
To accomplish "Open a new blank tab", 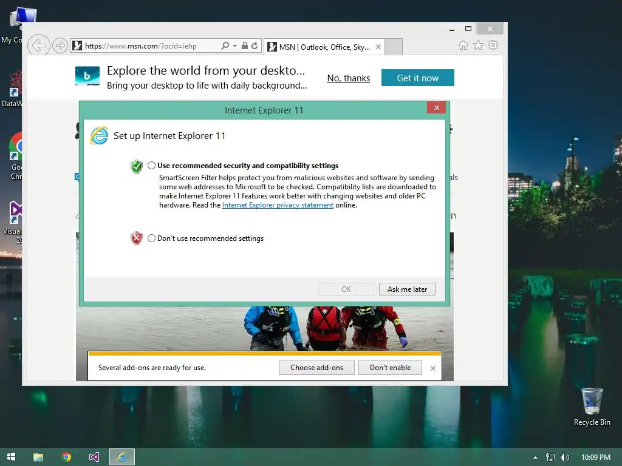I will pos(394,47).
